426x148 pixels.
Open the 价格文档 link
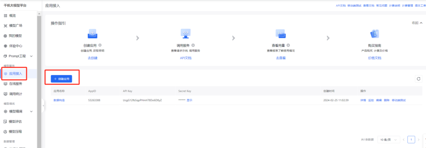click(x=375, y=58)
